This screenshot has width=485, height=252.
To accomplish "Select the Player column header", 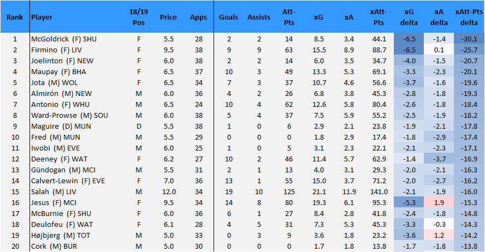I will (x=42, y=17).
